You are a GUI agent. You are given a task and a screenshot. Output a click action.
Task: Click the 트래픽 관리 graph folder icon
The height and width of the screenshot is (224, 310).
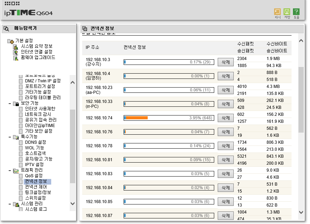point(16,171)
